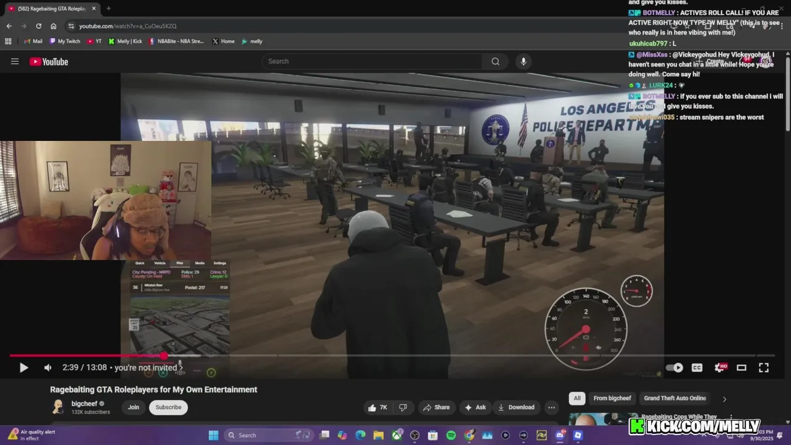Focus the YouTube search field
Image resolution: width=791 pixels, height=445 pixels.
click(372, 61)
